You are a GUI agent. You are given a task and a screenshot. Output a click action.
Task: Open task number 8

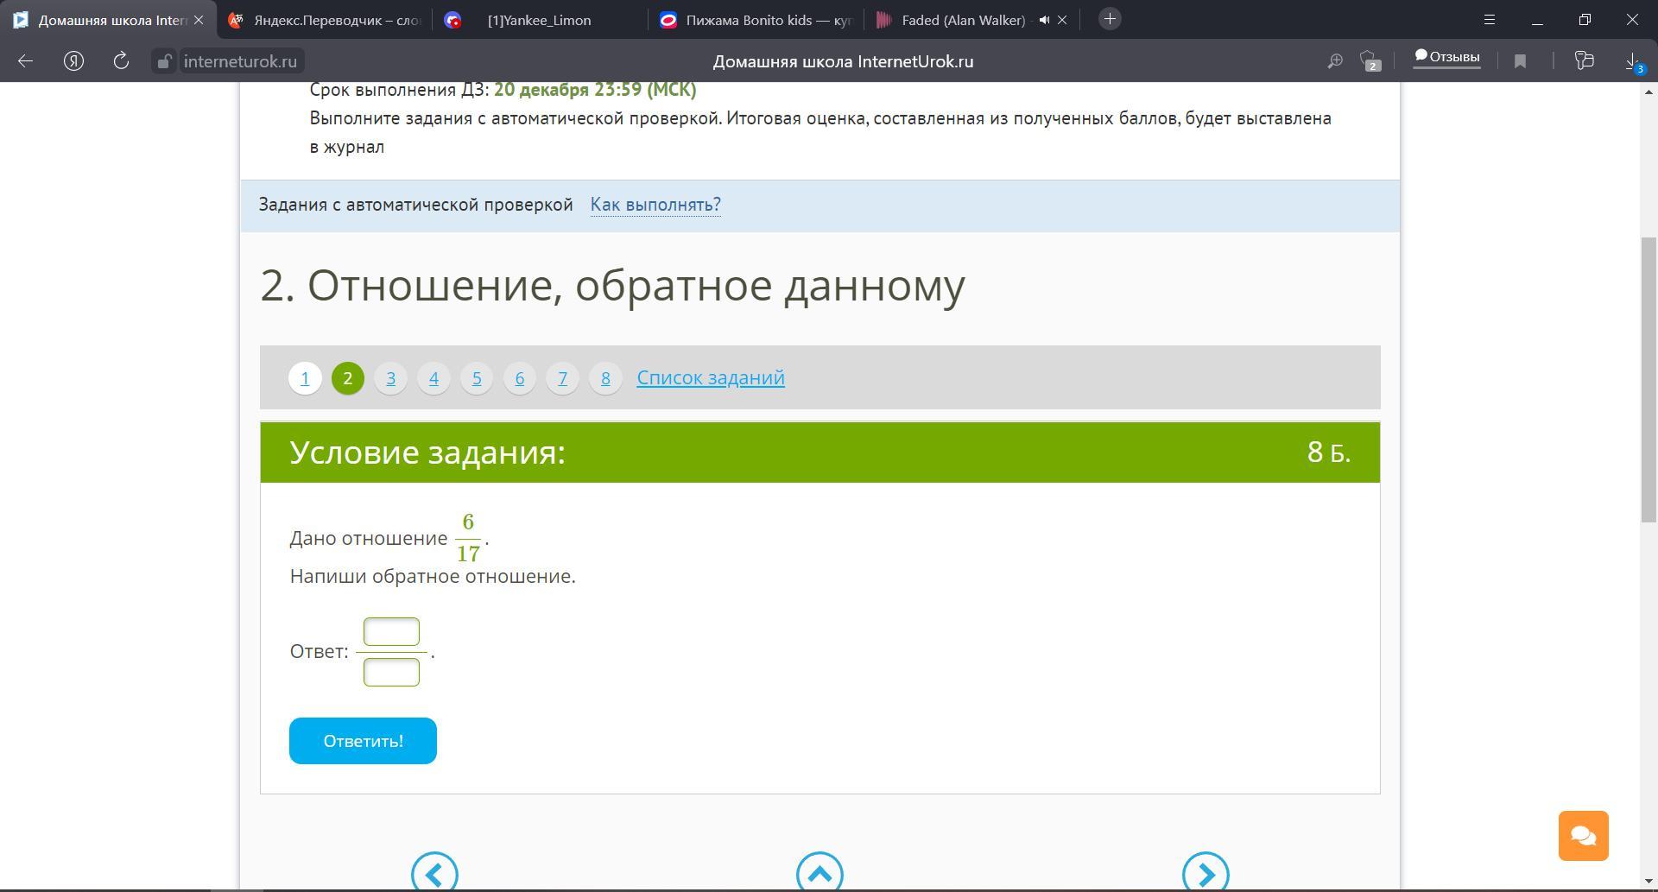605,378
